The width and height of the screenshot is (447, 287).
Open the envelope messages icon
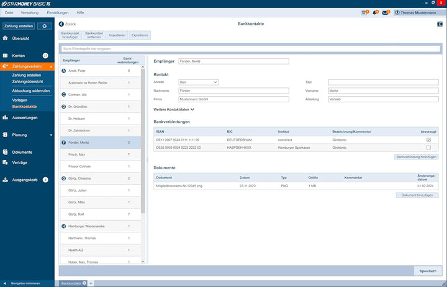[x=385, y=13]
